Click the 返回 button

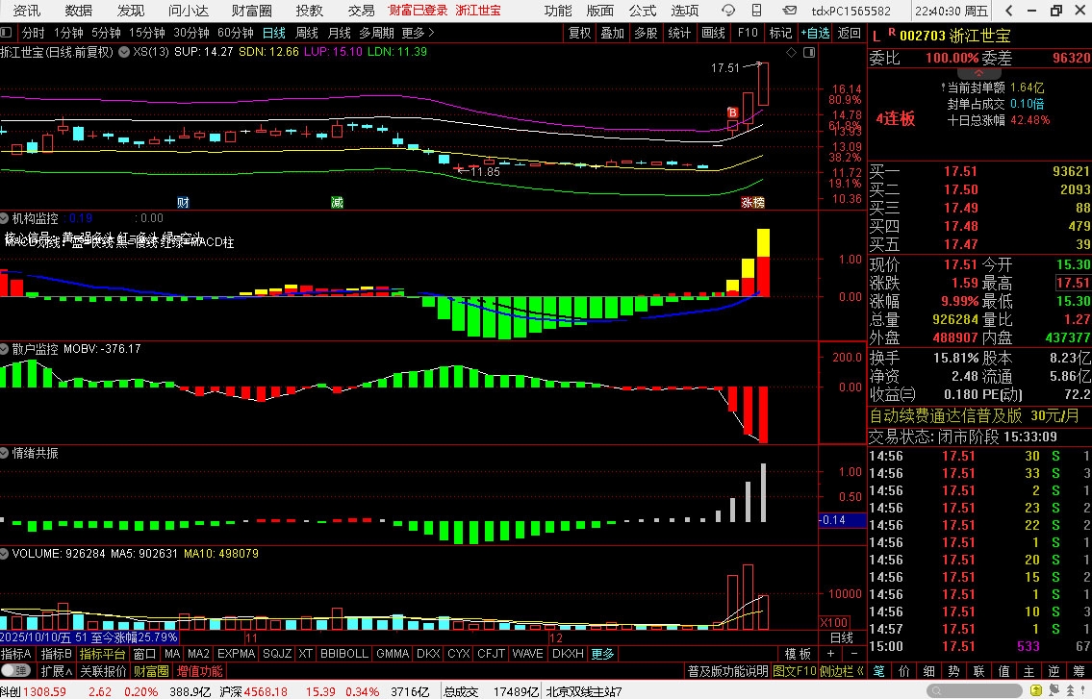tap(849, 33)
